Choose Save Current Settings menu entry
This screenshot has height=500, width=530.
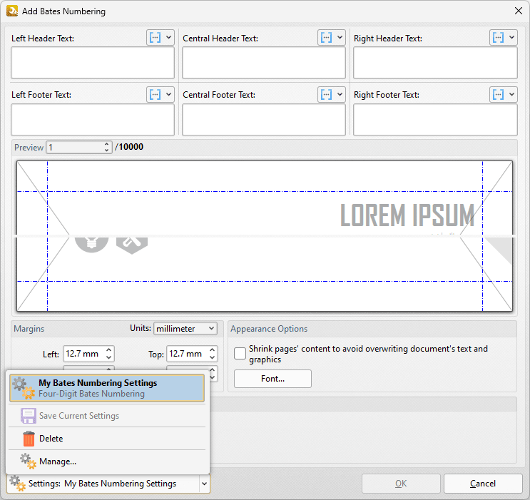tap(107, 416)
